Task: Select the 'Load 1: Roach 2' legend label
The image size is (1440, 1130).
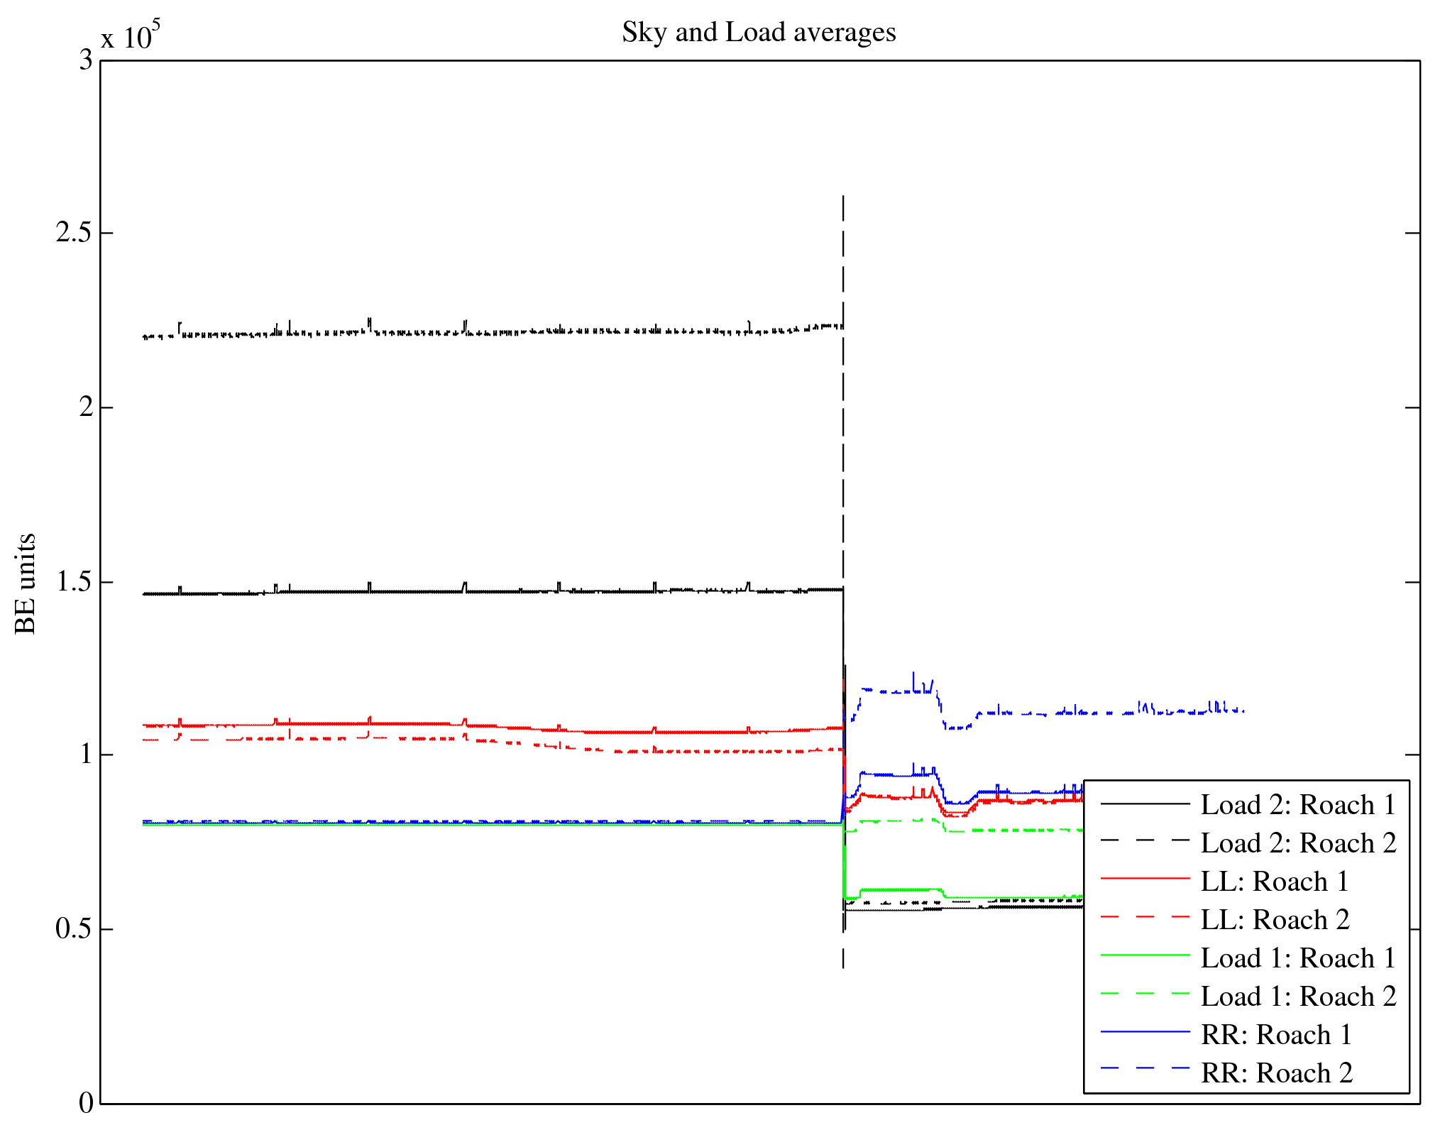Action: click(1298, 997)
